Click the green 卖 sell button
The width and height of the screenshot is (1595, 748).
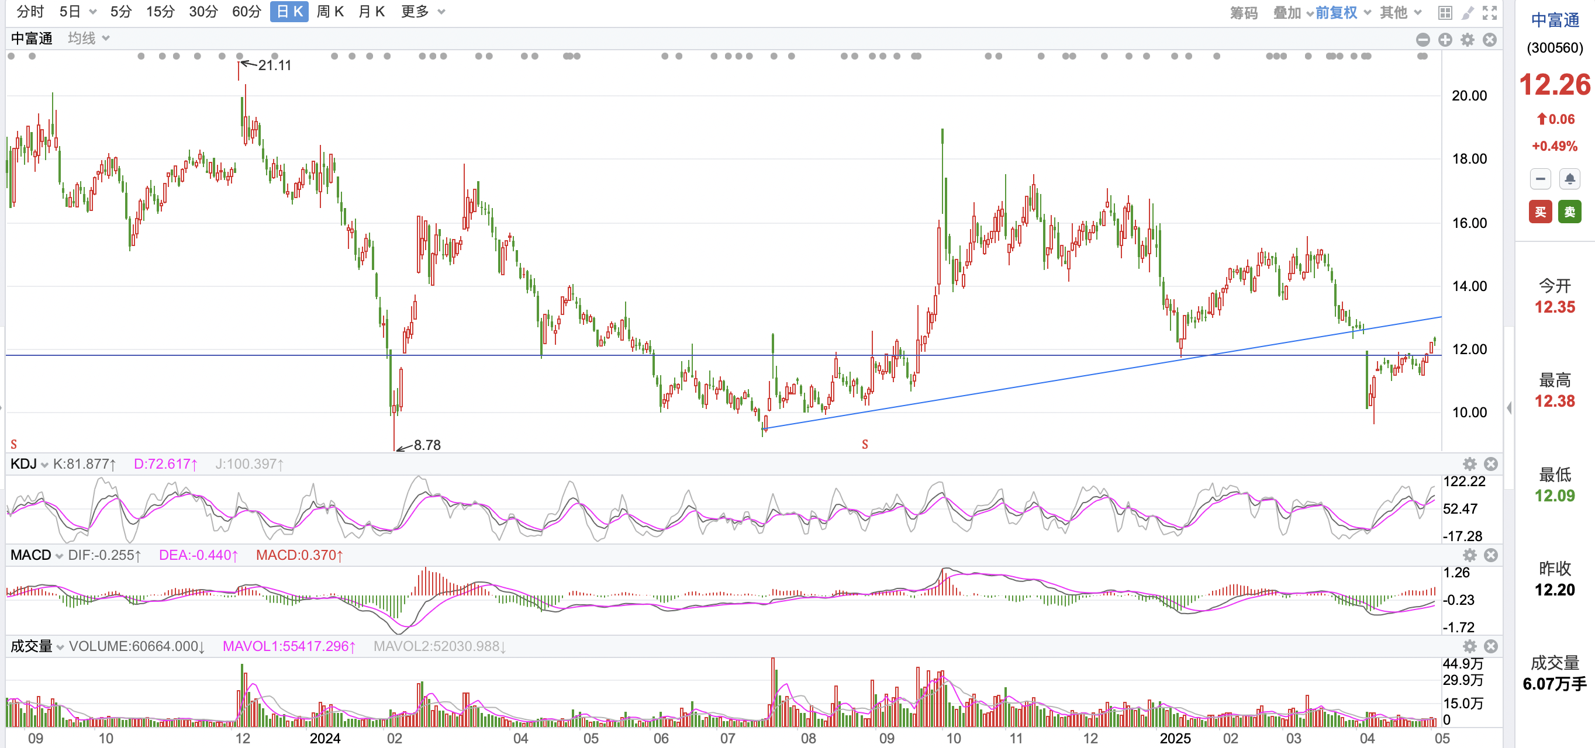point(1570,212)
